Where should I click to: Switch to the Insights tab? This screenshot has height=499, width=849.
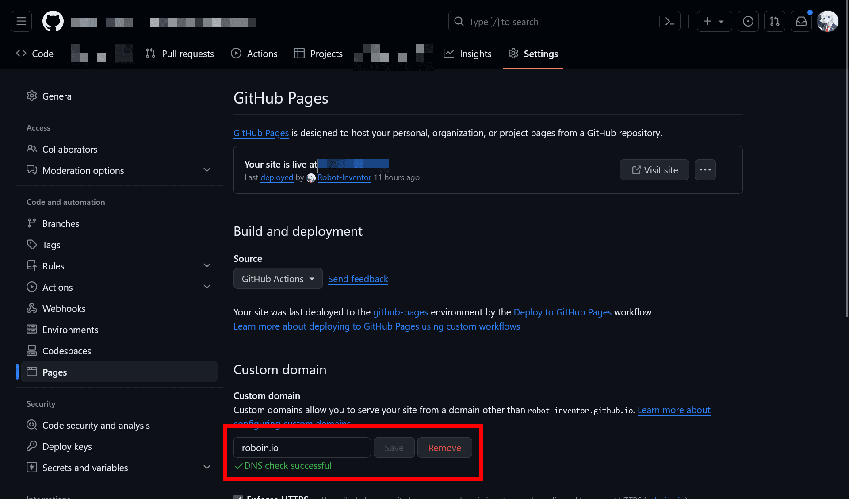tap(467, 54)
